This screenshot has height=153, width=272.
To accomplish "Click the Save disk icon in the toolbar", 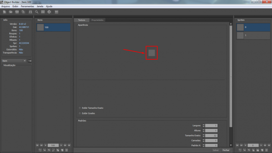I will (x=17, y=12).
